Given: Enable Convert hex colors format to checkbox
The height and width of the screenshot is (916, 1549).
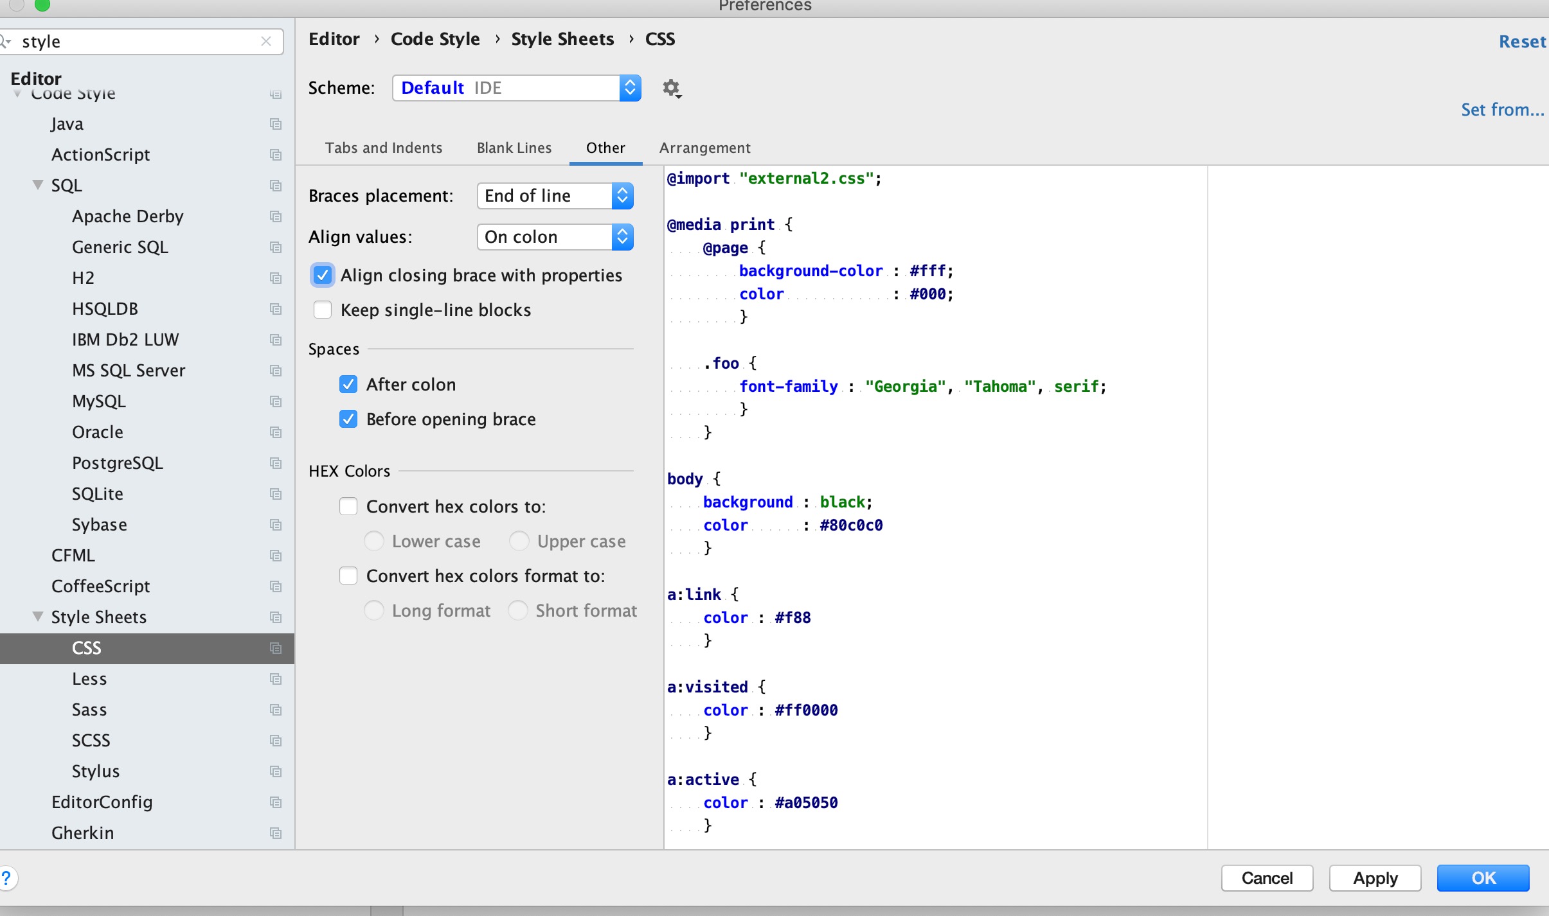Looking at the screenshot, I should 348,576.
